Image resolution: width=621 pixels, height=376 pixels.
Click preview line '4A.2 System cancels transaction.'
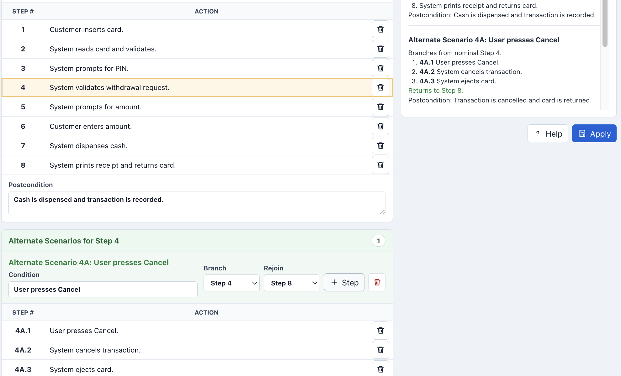click(x=470, y=72)
